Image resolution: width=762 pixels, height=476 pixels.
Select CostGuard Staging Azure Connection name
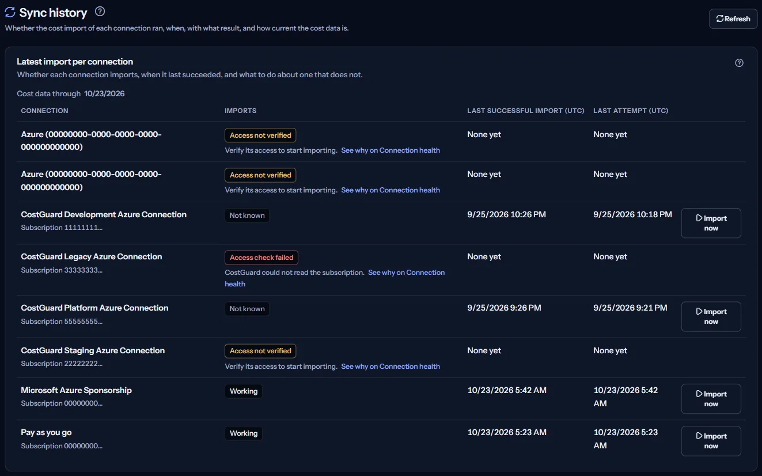pyautogui.click(x=93, y=350)
